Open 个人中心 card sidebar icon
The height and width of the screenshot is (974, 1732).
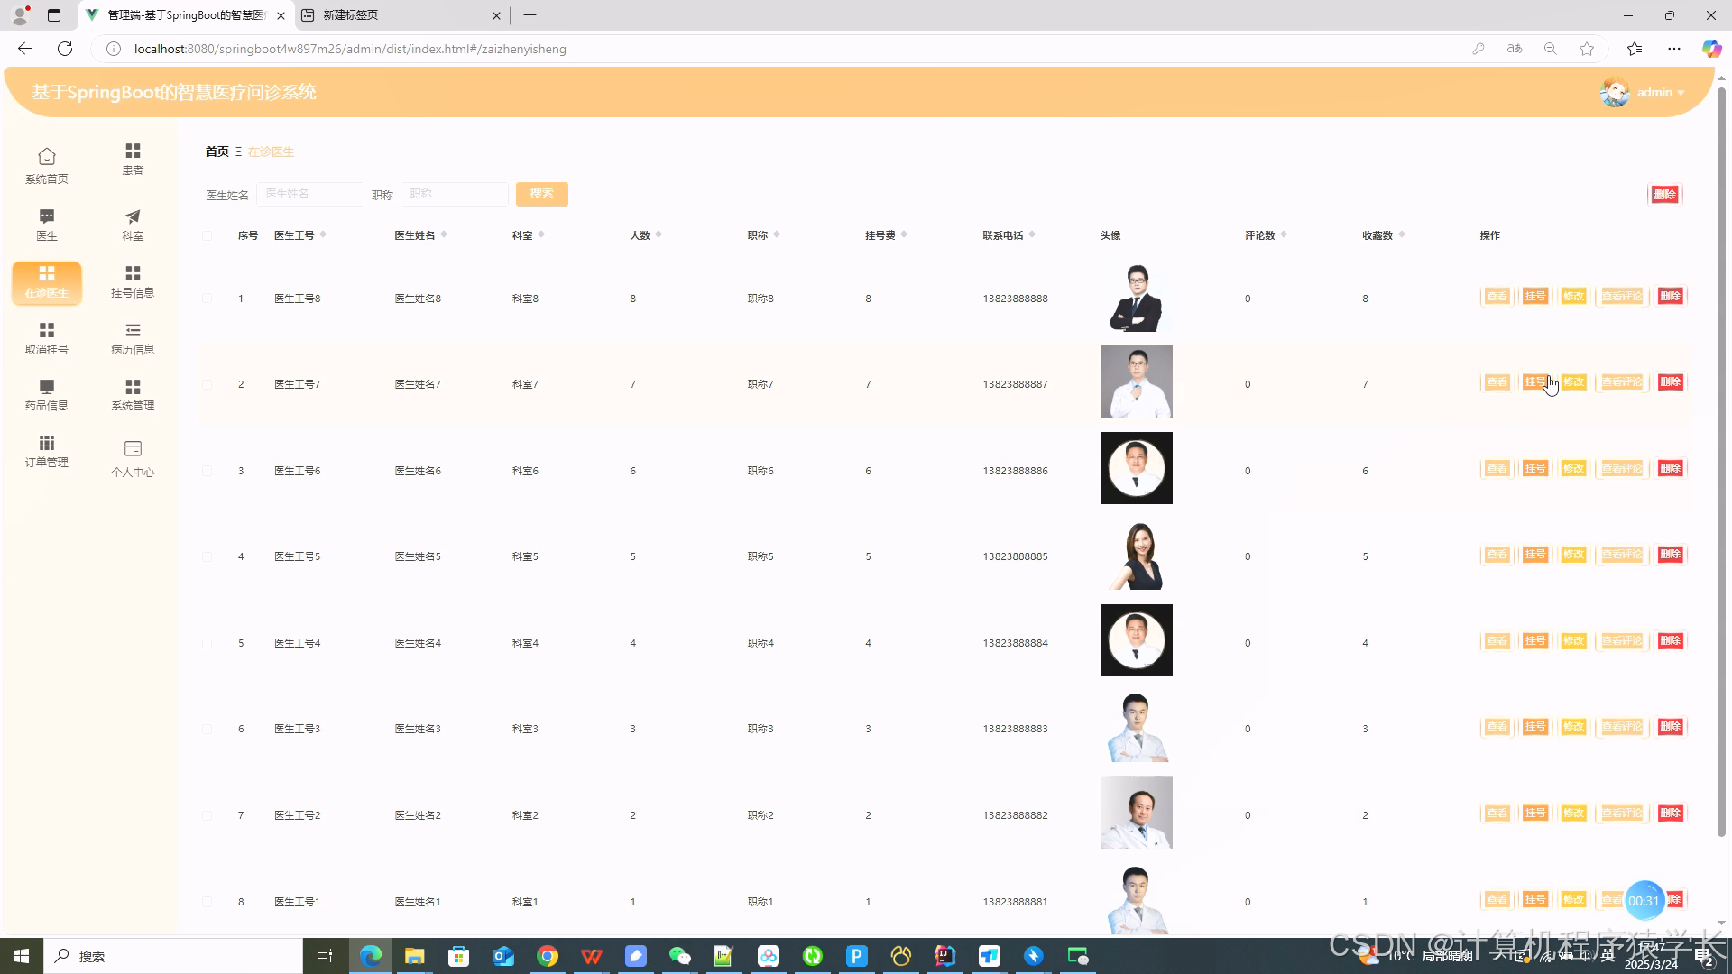pos(133,448)
